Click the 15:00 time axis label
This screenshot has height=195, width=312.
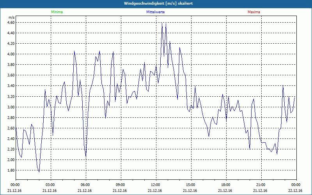coord(191,185)
